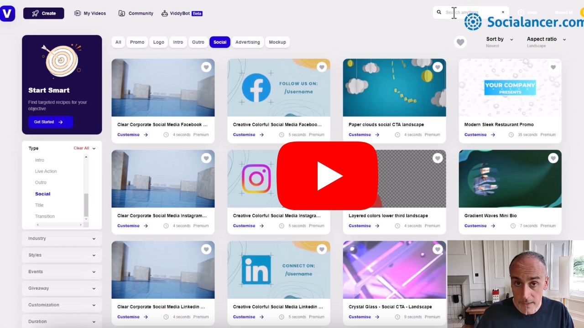The height and width of the screenshot is (328, 584).
Task: Select the Intro category tab
Action: pos(178,42)
